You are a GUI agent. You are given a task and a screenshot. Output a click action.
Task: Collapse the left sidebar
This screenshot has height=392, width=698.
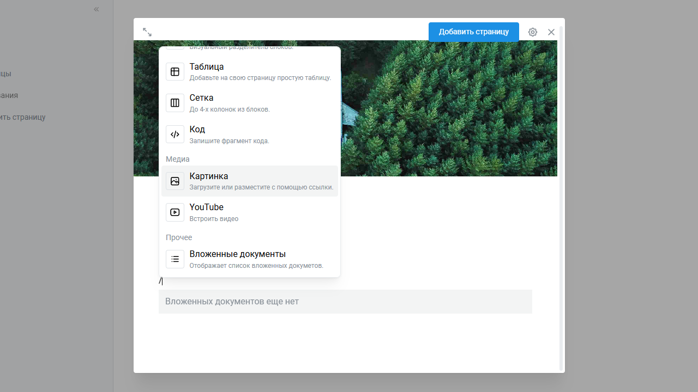(97, 9)
